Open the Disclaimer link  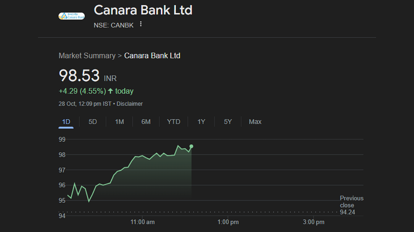click(x=130, y=104)
